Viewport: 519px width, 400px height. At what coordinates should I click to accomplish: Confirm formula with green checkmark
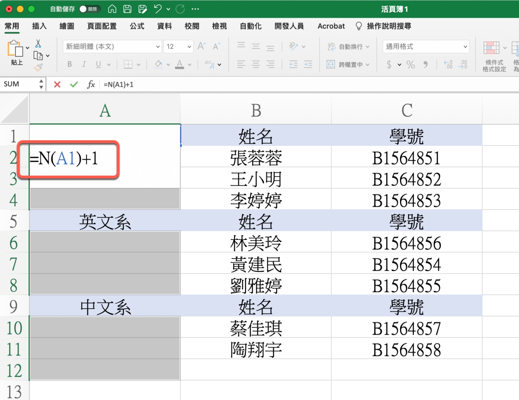(x=74, y=84)
